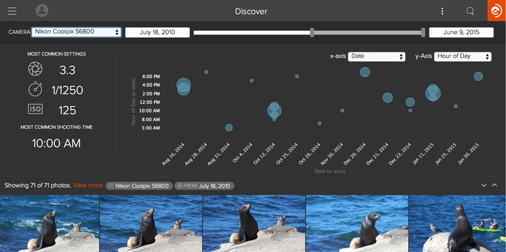Click the FROM: July 18, 2010 filter tag
Viewport: 506px width, 252px height.
pyautogui.click(x=204, y=186)
